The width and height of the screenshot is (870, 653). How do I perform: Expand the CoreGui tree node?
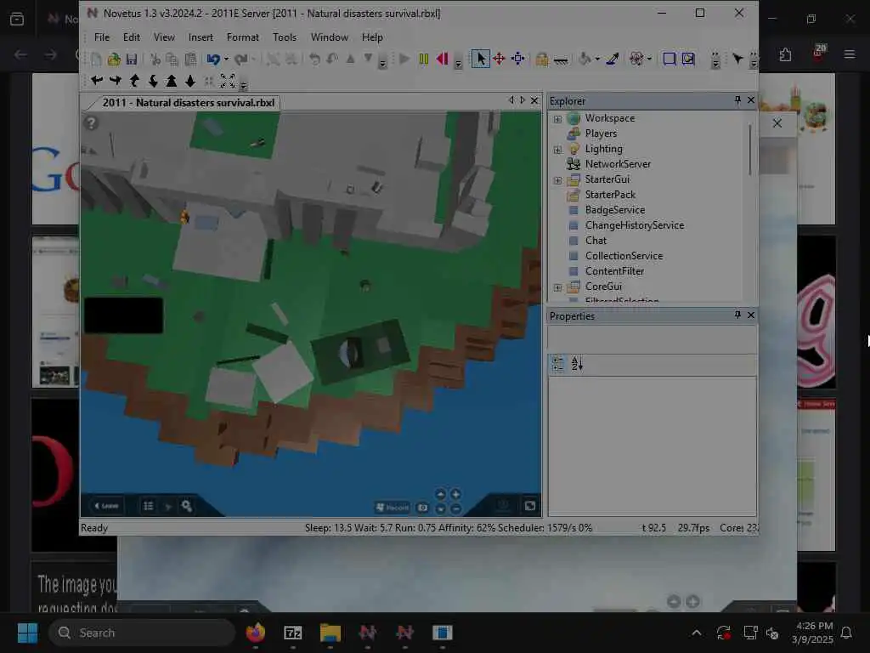coord(557,287)
